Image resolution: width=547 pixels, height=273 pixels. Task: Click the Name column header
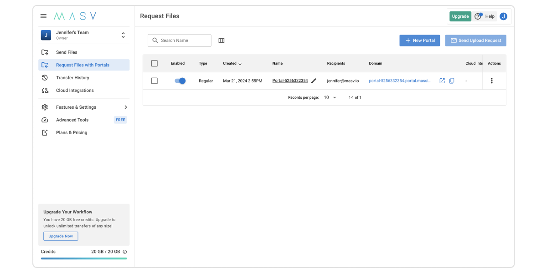(278, 64)
